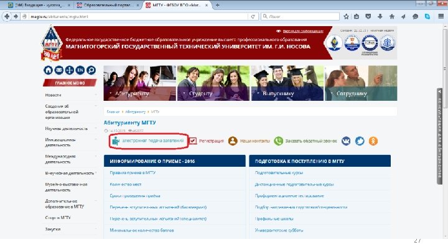Viewport: 448px width, 252px height.
Task: Expand Дополнительное образование в МГТУ arrow
Action: tap(96, 201)
